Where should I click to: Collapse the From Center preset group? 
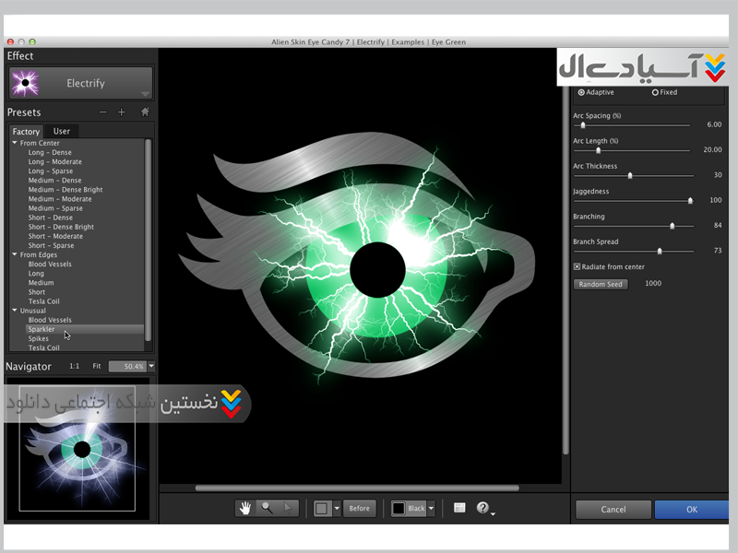(x=15, y=143)
